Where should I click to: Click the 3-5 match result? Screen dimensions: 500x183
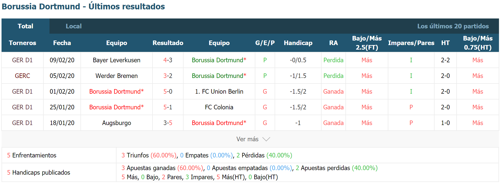click(168, 123)
